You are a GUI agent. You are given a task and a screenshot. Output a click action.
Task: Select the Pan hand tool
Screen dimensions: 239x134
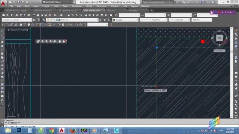pyautogui.click(x=69, y=15)
